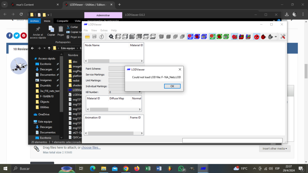Click the reload textures T icon
Image resolution: width=308 pixels, height=173 pixels.
(x=101, y=37)
